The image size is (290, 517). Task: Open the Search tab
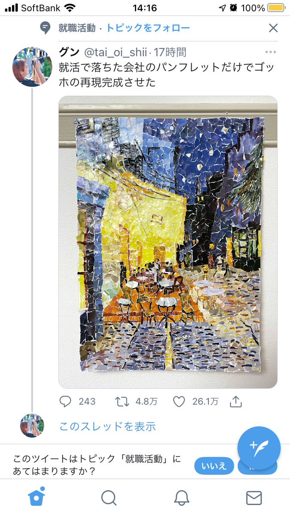click(109, 498)
